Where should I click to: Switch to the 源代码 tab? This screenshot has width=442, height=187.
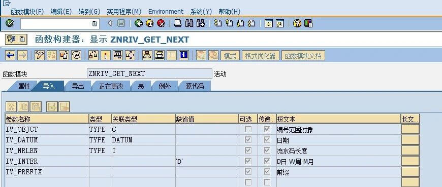195,86
